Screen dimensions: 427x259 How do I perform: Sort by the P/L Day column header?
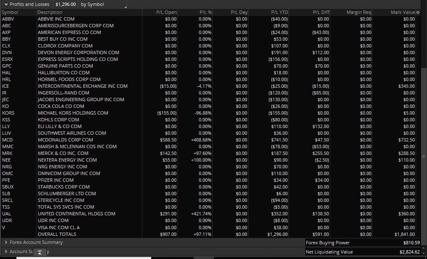click(x=239, y=12)
